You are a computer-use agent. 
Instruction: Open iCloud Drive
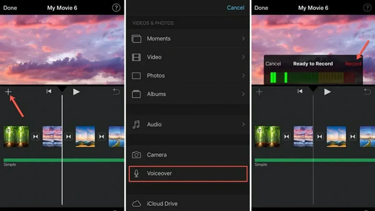(187, 204)
